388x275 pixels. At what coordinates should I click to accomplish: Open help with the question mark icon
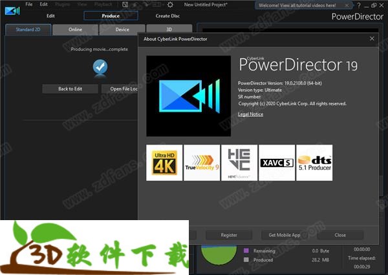click(359, 5)
